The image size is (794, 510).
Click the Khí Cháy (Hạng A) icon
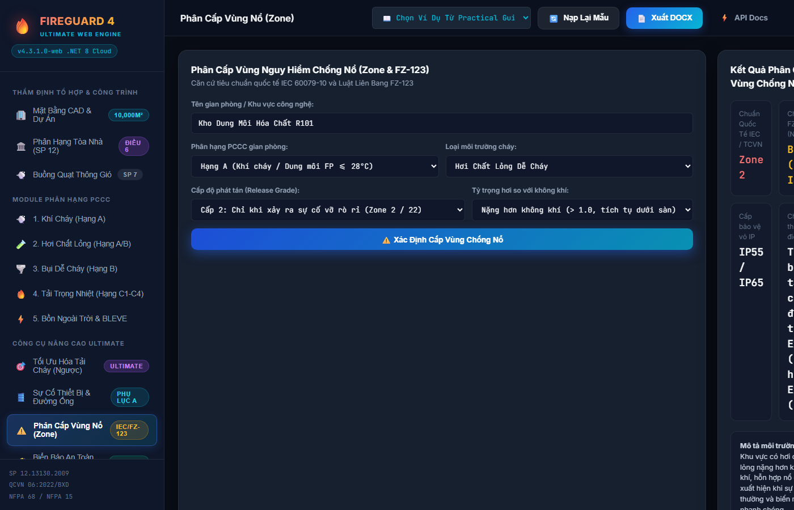pyautogui.click(x=21, y=219)
